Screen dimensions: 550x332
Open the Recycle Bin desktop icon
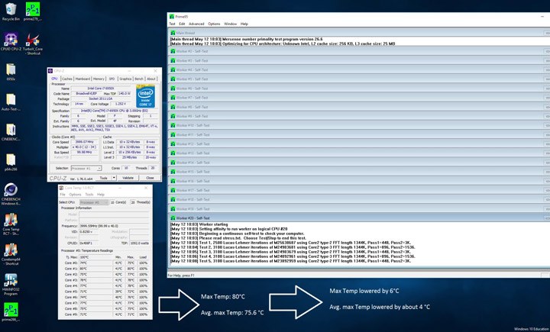[11, 10]
